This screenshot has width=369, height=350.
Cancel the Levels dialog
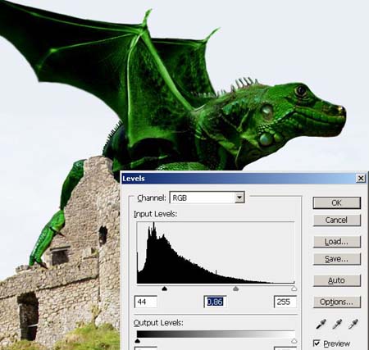(337, 220)
